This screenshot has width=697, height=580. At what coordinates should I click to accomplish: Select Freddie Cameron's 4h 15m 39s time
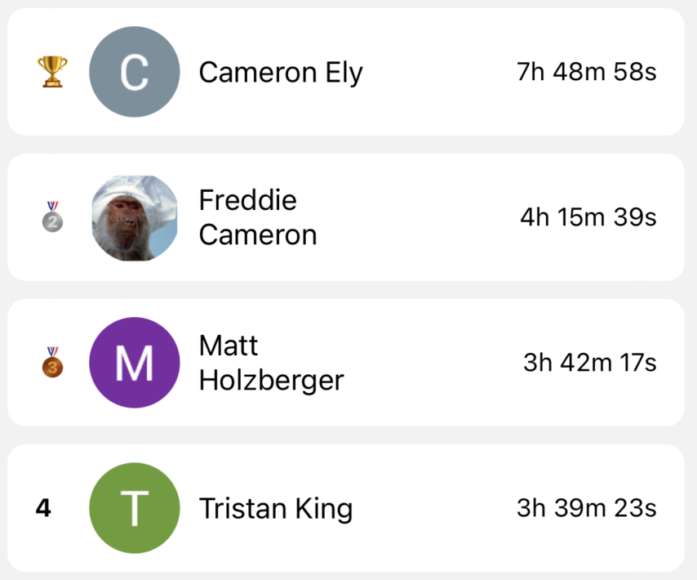590,217
